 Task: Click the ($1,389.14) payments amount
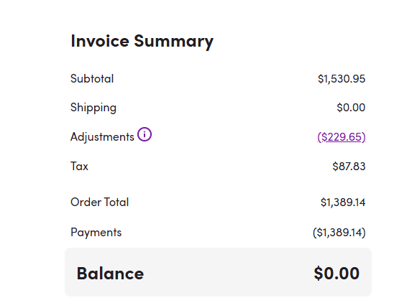339,233
